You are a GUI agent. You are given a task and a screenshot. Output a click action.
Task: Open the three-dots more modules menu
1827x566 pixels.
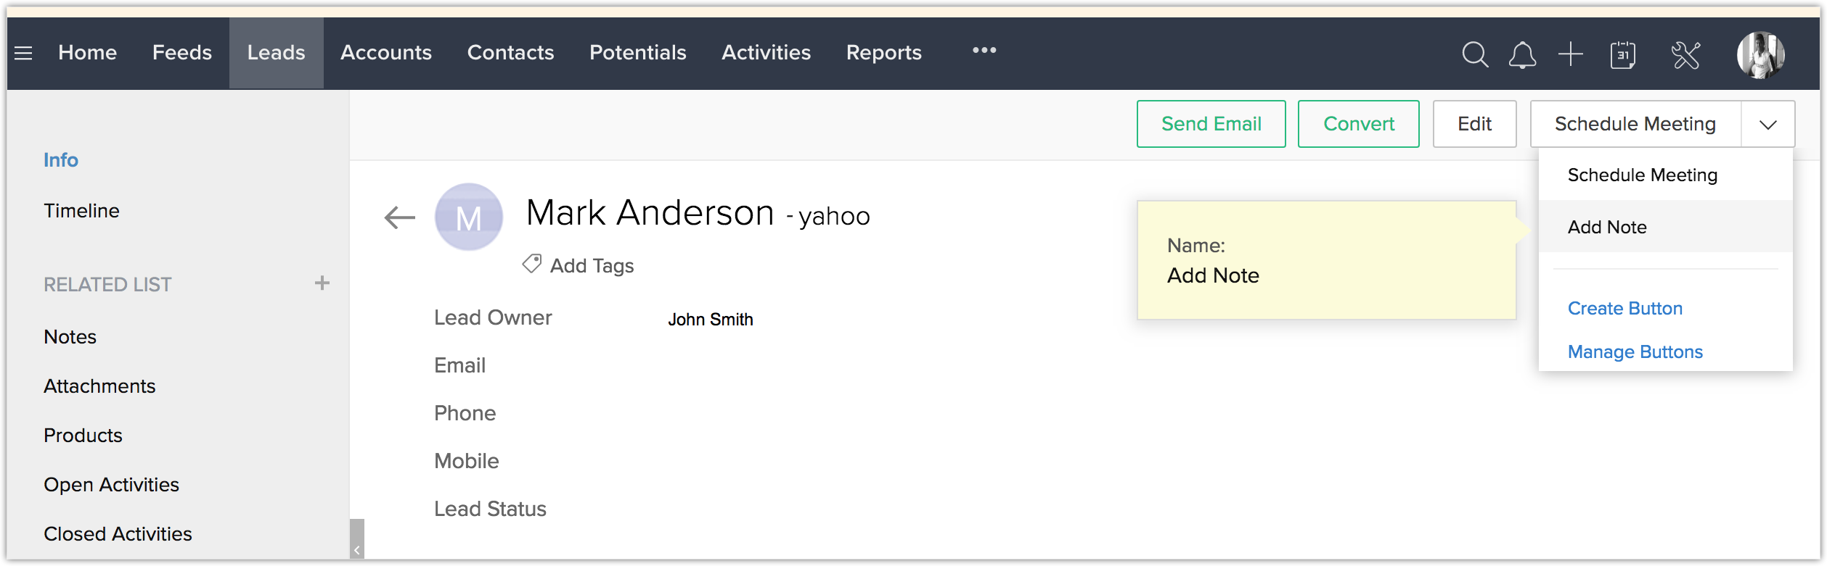(984, 51)
